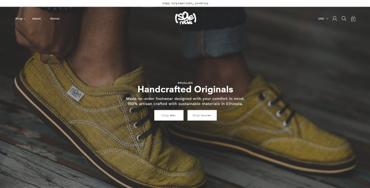Viewport: 370px width, 188px height.
Task: Click the Made-to-order footwear description text
Action: pyautogui.click(x=185, y=101)
